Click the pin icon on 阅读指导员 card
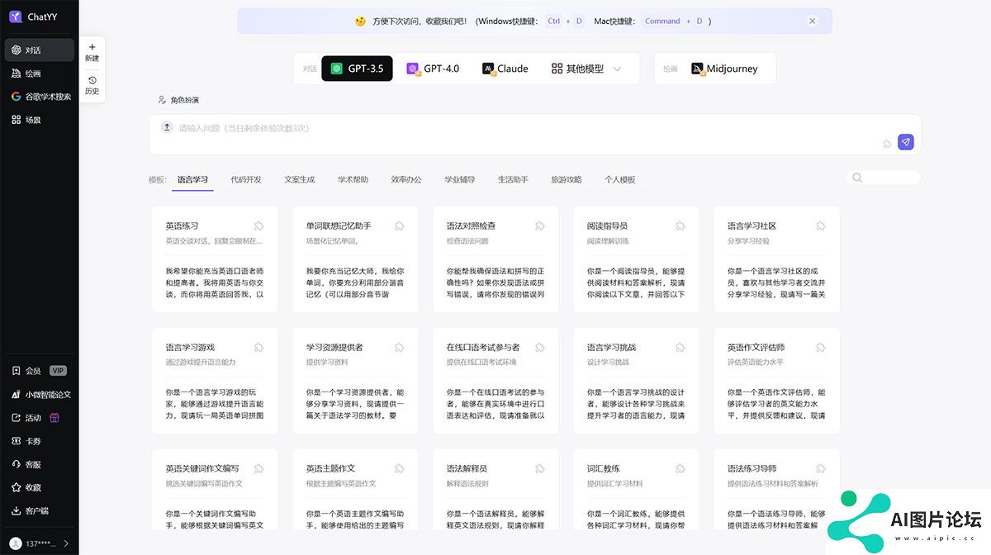 click(x=680, y=225)
